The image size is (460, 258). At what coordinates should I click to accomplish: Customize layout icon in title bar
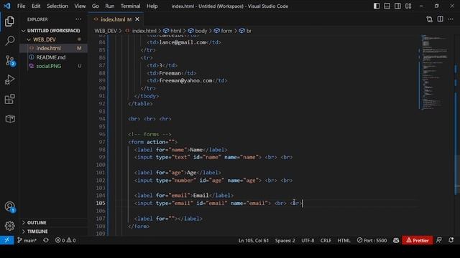pos(408,6)
